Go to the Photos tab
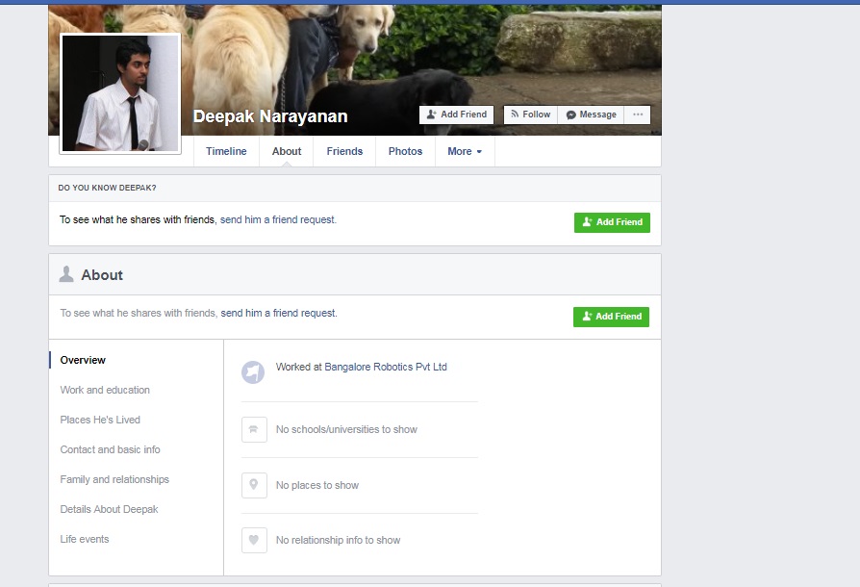The width and height of the screenshot is (860, 587). (x=405, y=151)
